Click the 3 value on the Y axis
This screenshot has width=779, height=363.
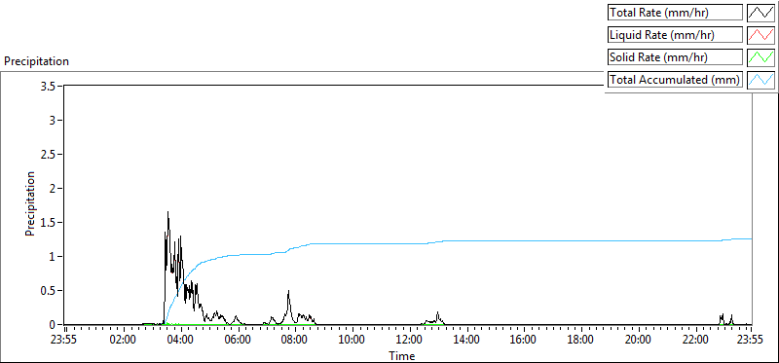pos(53,120)
